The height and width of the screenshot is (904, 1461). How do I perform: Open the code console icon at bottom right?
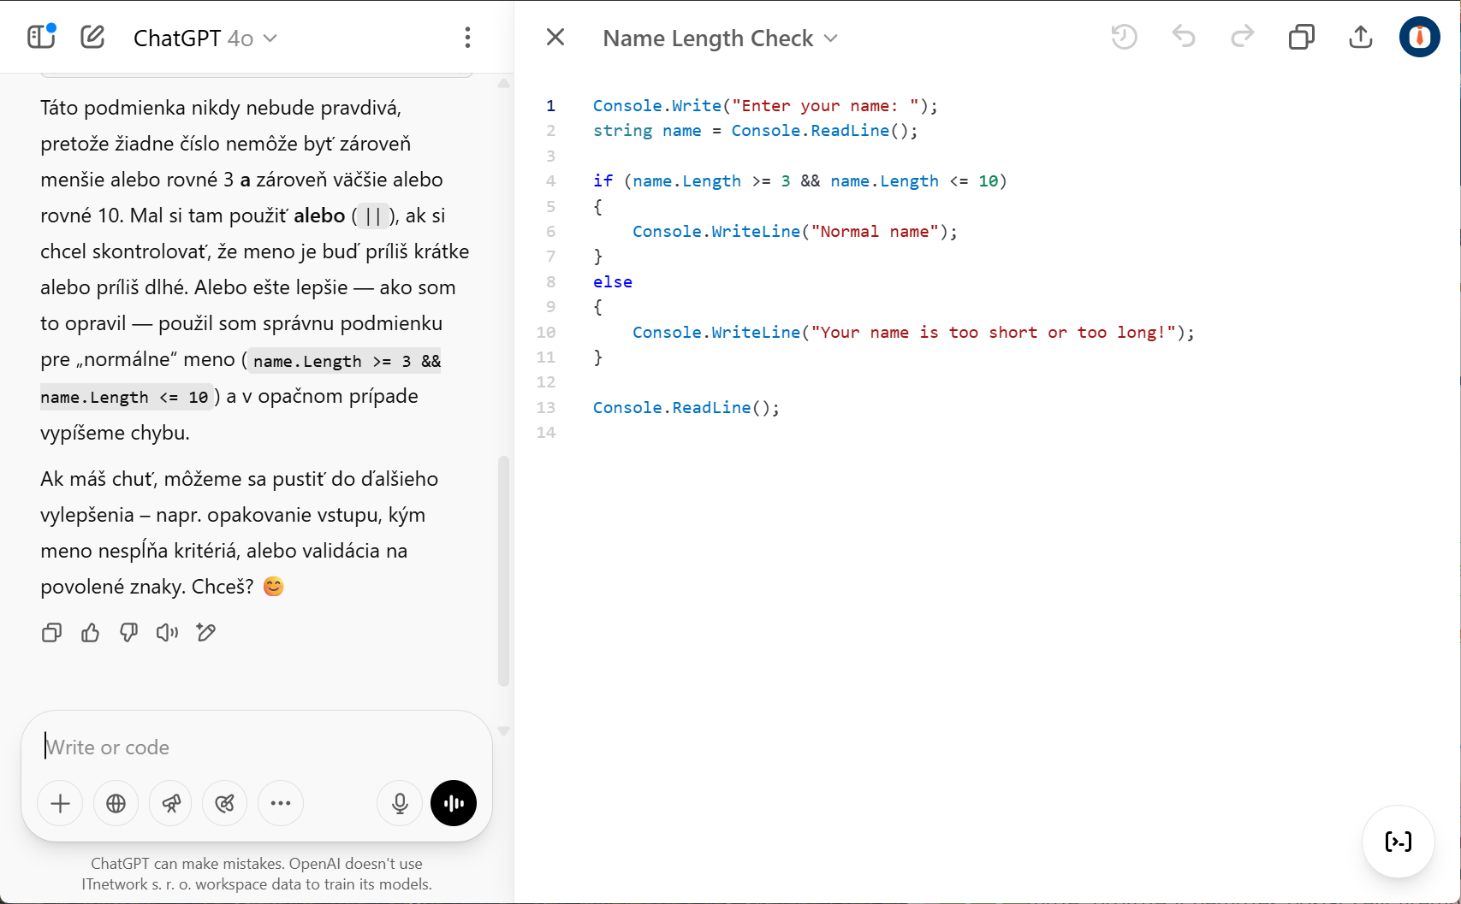click(x=1398, y=842)
